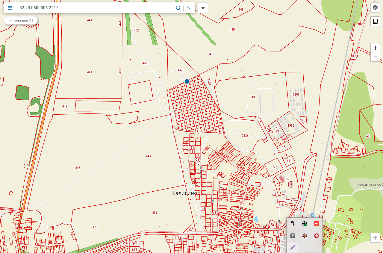Open the Opera browser tray icon
Viewport: 383px width, 253px height.
(x=317, y=236)
